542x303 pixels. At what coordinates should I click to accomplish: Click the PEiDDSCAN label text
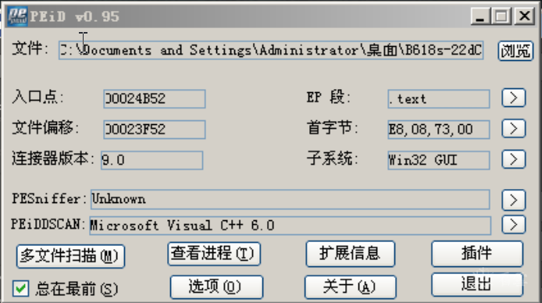(x=48, y=225)
